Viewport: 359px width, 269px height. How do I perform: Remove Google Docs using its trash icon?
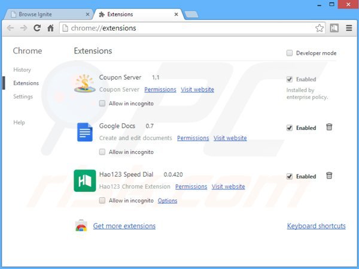[329, 127]
